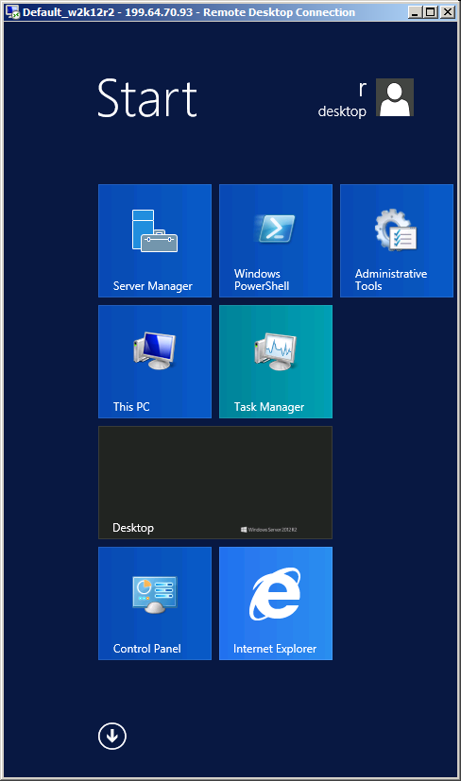The height and width of the screenshot is (781, 461).
Task: Show all apps with the down arrow button
Action: click(112, 736)
